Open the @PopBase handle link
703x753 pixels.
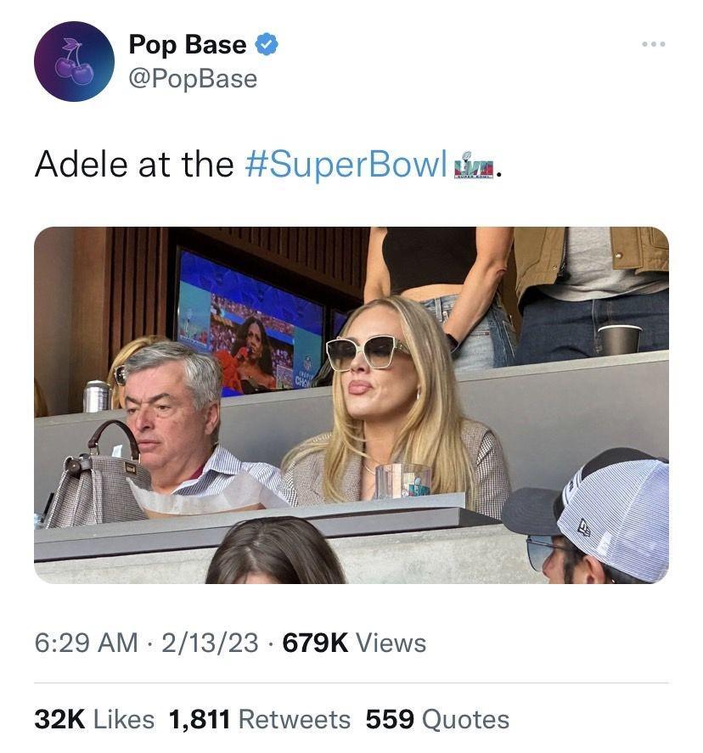pos(193,79)
